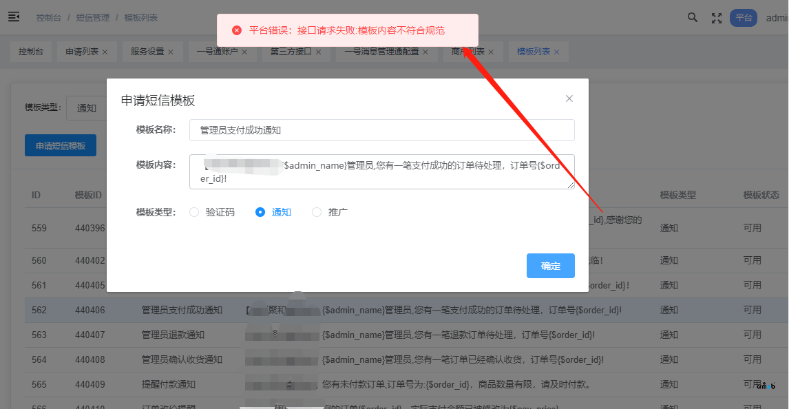Switch to the 控制台 tab

pos(31,52)
